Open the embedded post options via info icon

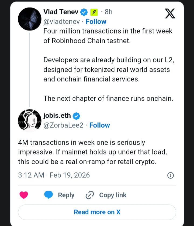[x=170, y=175]
